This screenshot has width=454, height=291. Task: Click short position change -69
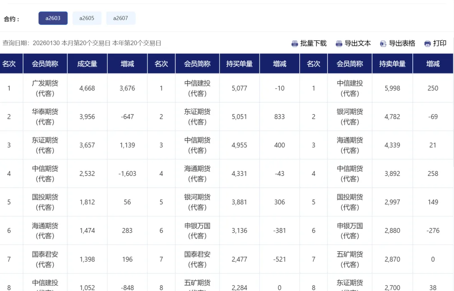433,117
